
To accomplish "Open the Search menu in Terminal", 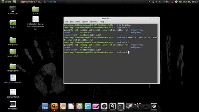I will (x=85, y=22).
